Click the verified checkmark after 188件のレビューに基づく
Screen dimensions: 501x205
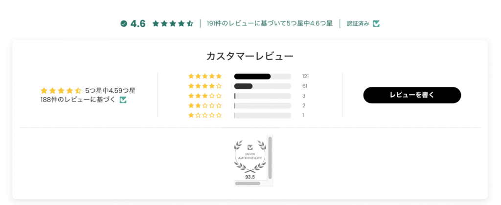coord(123,100)
